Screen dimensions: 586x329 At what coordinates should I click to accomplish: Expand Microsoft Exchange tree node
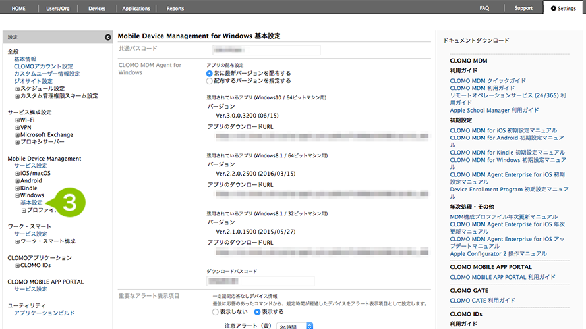(x=17, y=135)
